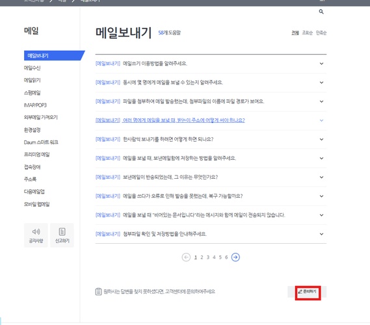Go to page 3 in pagination

click(x=208, y=257)
